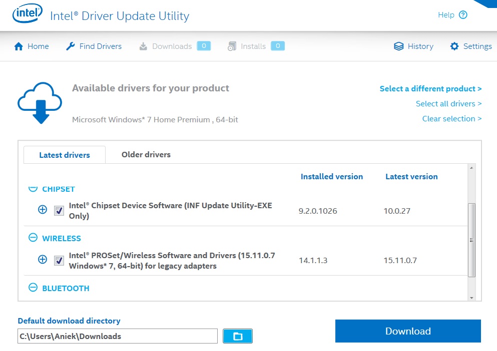The image size is (497, 351).
Task: Click the CHIPSET category label
Action: coord(59,189)
